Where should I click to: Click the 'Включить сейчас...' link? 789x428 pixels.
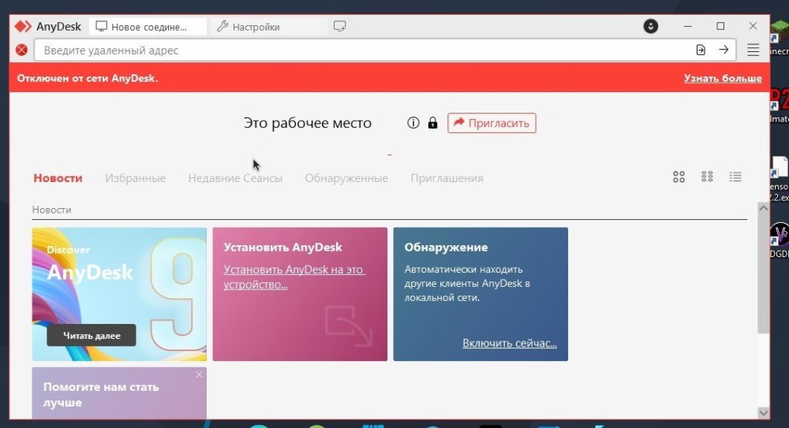click(x=510, y=343)
